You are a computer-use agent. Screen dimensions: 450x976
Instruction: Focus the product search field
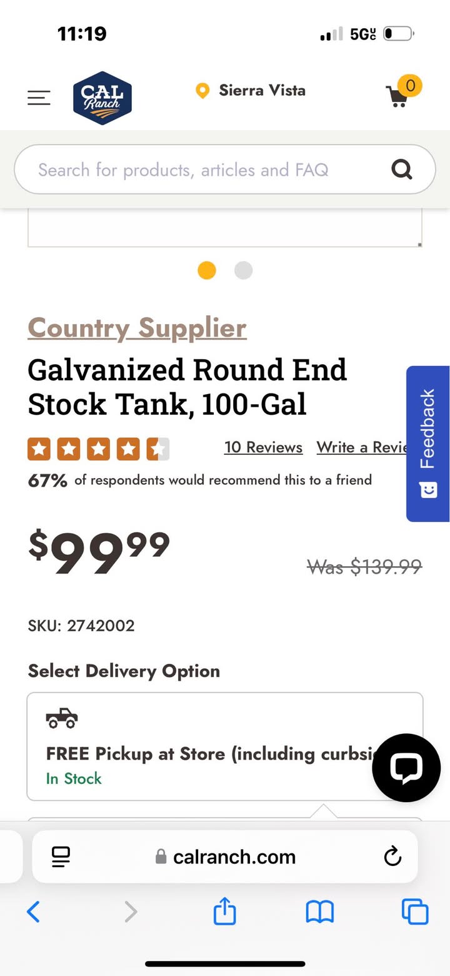coord(200,170)
